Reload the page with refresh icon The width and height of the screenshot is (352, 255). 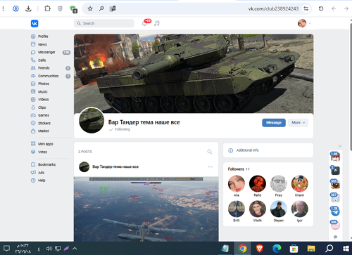coord(321,8)
